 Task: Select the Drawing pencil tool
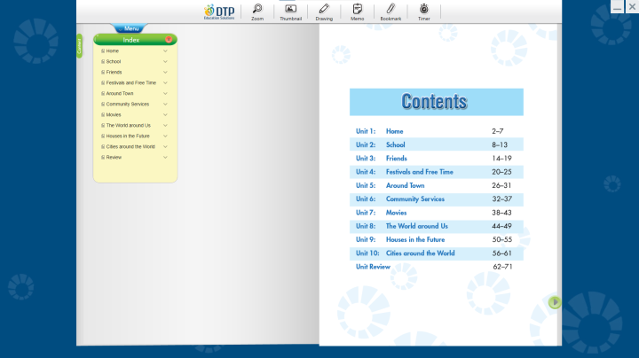coord(324,11)
